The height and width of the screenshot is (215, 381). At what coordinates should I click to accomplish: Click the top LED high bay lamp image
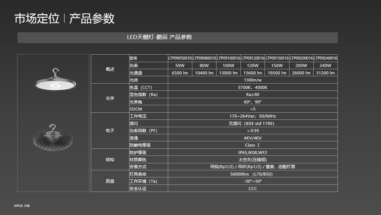55,80
